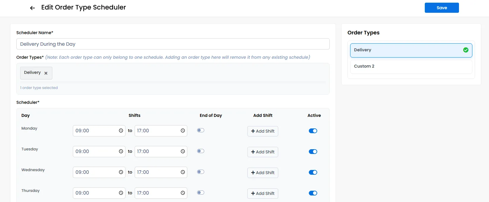Image resolution: width=489 pixels, height=202 pixels.
Task: Toggle End of Day for Thursday
Action: coord(201,193)
